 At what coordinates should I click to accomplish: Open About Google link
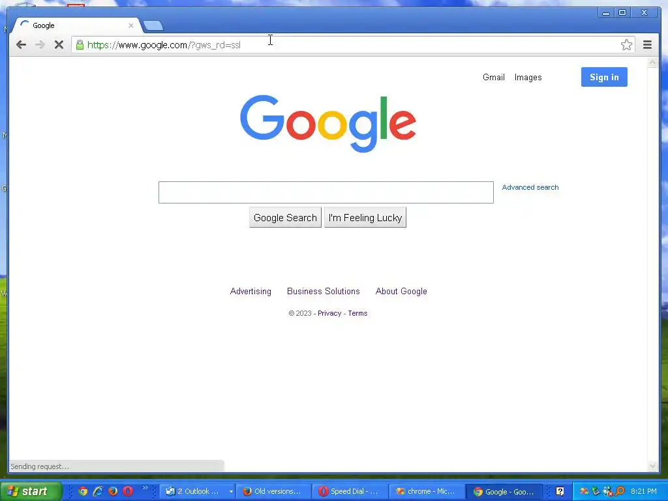click(x=401, y=292)
